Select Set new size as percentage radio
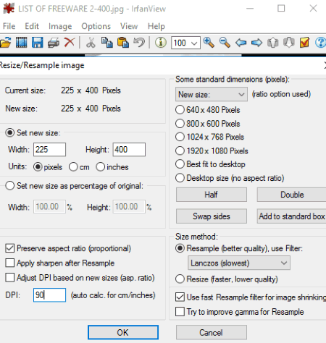This screenshot has width=326, height=343. 10,186
